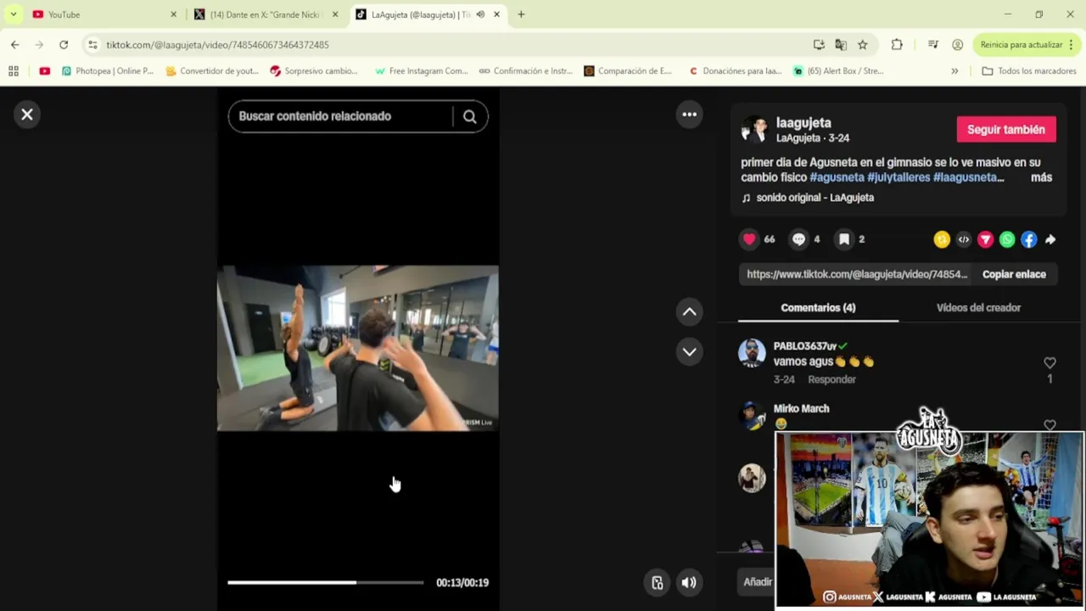Get embed code with the code icon
The width and height of the screenshot is (1086, 611).
point(964,240)
